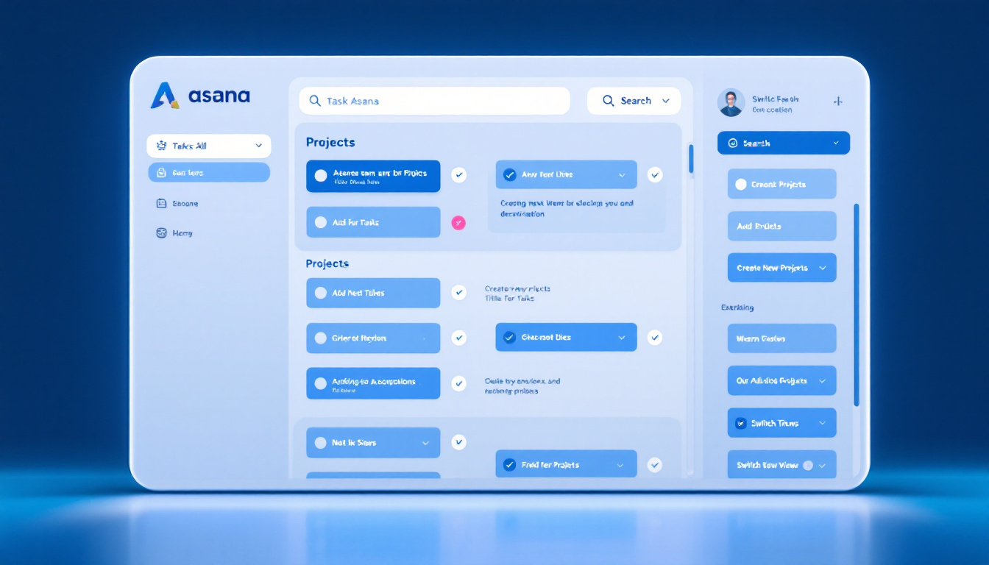Click the Home icon in the sidebar

[x=162, y=232]
